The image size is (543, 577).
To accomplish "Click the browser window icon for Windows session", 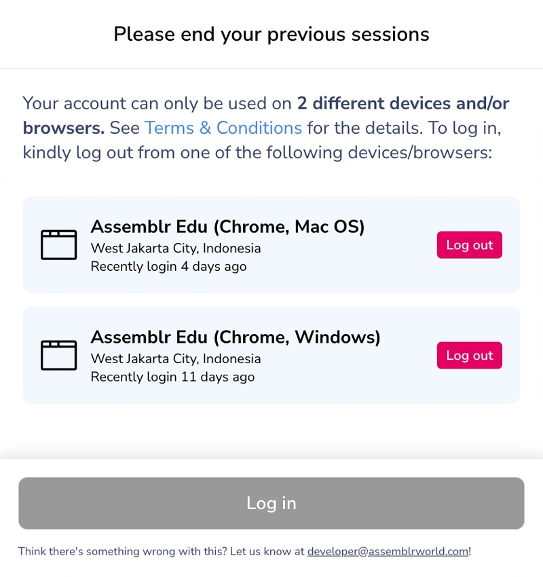I will 58,355.
